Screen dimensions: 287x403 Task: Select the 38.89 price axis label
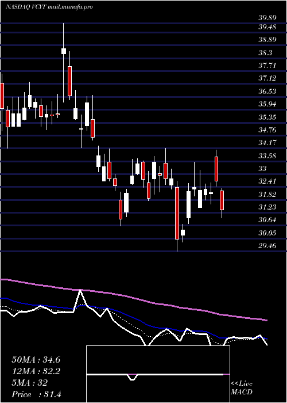tap(267, 40)
